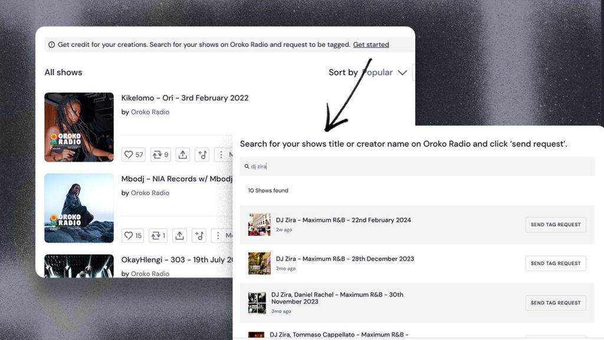Select 'DJ Zira – Maximum R&B – 22nd February 2024'

click(343, 220)
